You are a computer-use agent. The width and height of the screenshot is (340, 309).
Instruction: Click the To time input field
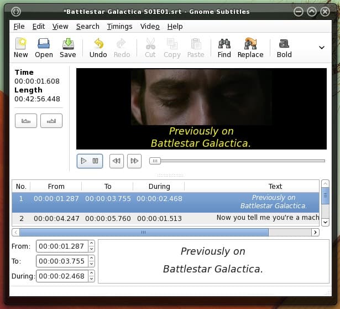coord(62,261)
